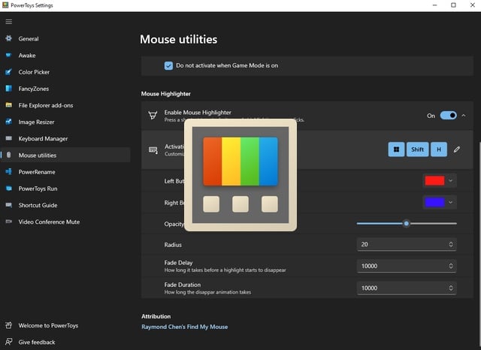Click the Opacity slider handle
Screen dimensions: 481x350
[x=407, y=223]
